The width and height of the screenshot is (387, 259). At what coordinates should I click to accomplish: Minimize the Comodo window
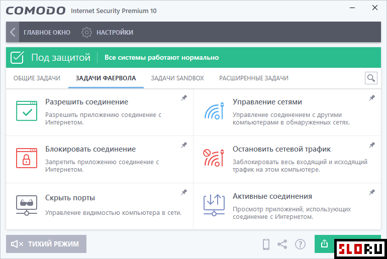352,8
